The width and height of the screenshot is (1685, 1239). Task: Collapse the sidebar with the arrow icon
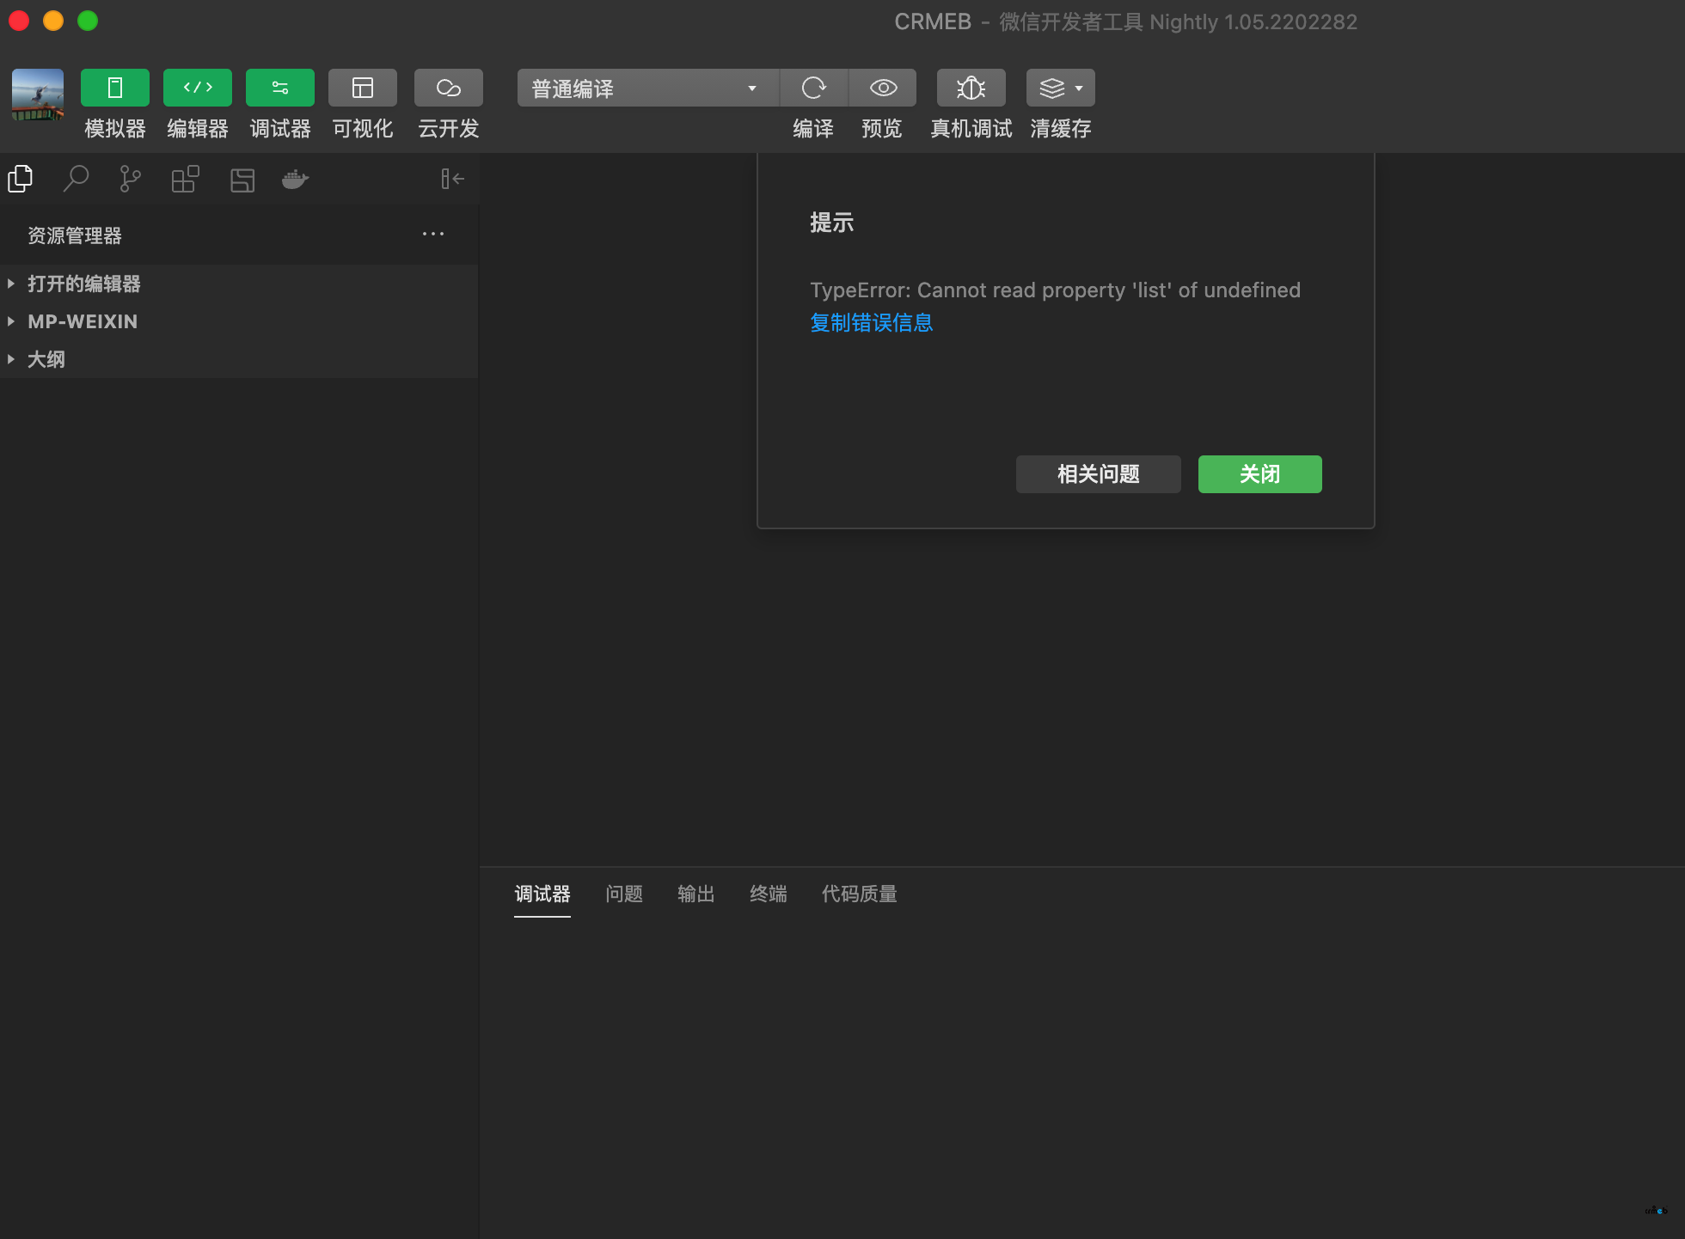click(x=452, y=179)
